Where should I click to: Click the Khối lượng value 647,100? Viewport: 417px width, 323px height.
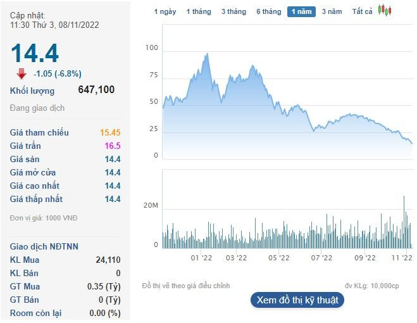tap(96, 90)
